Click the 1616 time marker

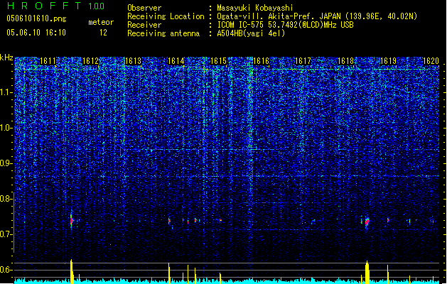pos(261,61)
